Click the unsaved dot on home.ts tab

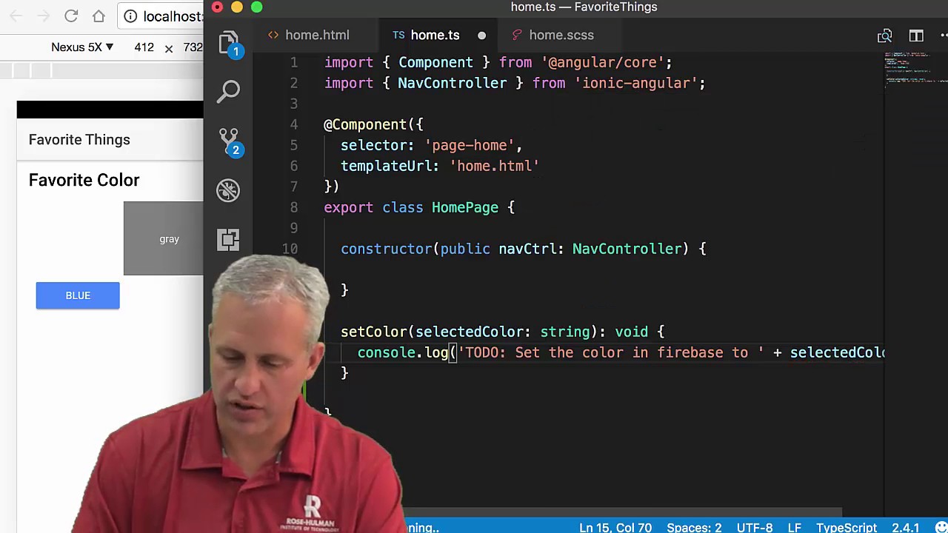point(481,36)
